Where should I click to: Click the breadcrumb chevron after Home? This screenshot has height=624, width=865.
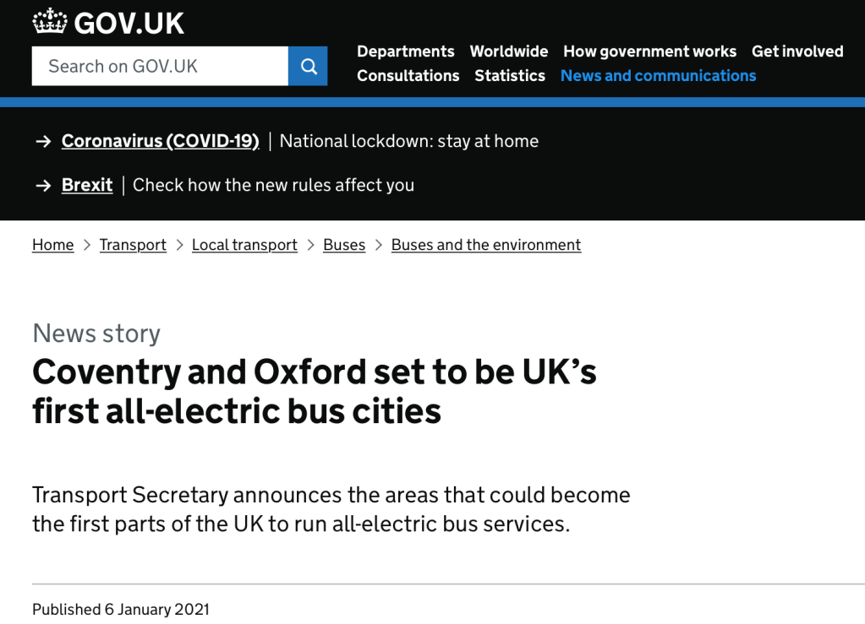(86, 245)
